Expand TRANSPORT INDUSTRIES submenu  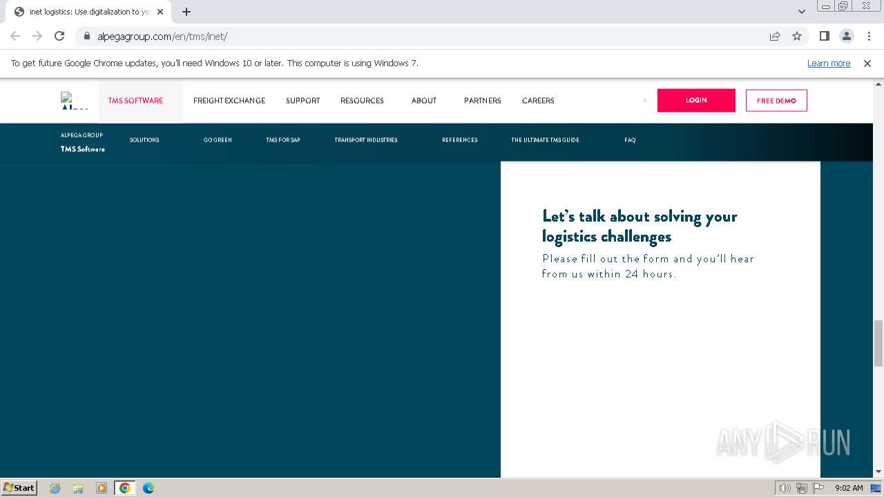pos(366,140)
